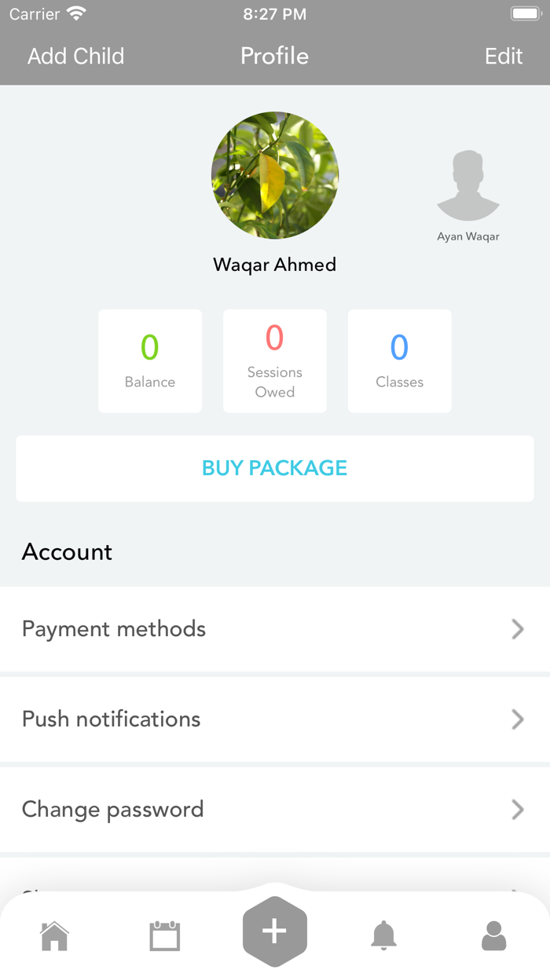Open the Home tab icon
The width and height of the screenshot is (550, 977).
pos(55,935)
